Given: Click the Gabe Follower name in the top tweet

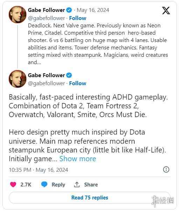Looking at the screenshot, I should pyautogui.click(x=46, y=10).
